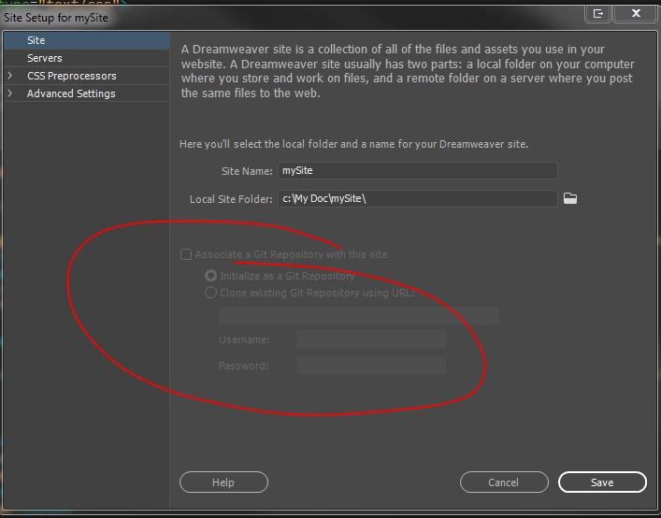Click the Username field

pyautogui.click(x=371, y=339)
